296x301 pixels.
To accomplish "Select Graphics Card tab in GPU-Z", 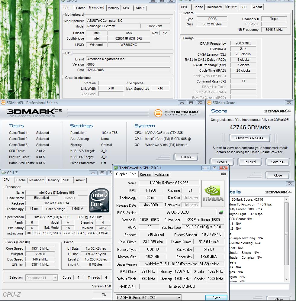I will click(x=126, y=174).
